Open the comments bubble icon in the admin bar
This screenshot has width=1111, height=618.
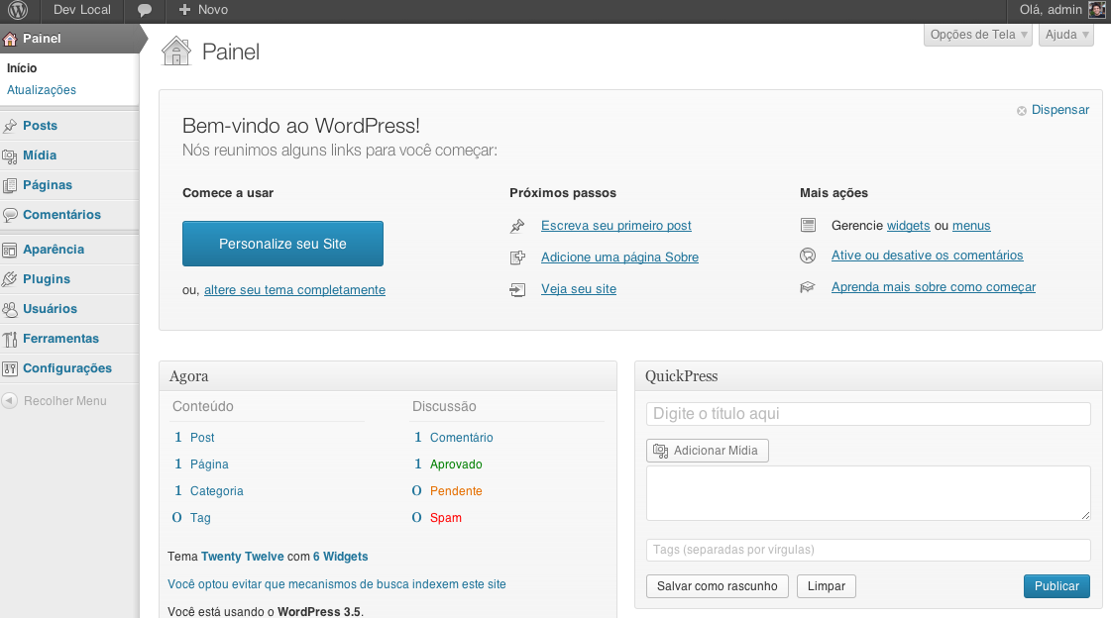[x=145, y=10]
